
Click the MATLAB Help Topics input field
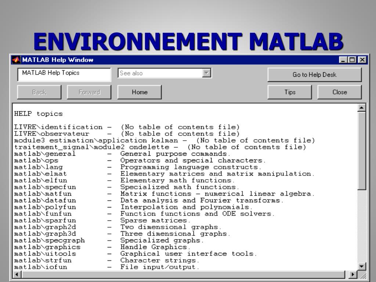coord(64,75)
